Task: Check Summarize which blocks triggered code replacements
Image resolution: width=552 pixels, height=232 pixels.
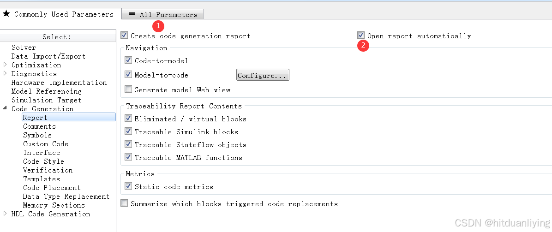Action: (124, 203)
